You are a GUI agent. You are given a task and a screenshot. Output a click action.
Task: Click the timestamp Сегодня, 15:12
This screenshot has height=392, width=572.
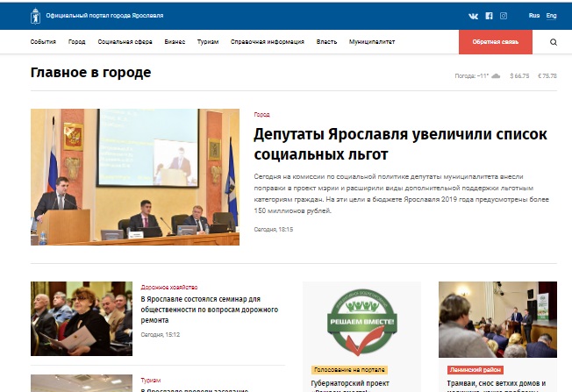coord(161,334)
